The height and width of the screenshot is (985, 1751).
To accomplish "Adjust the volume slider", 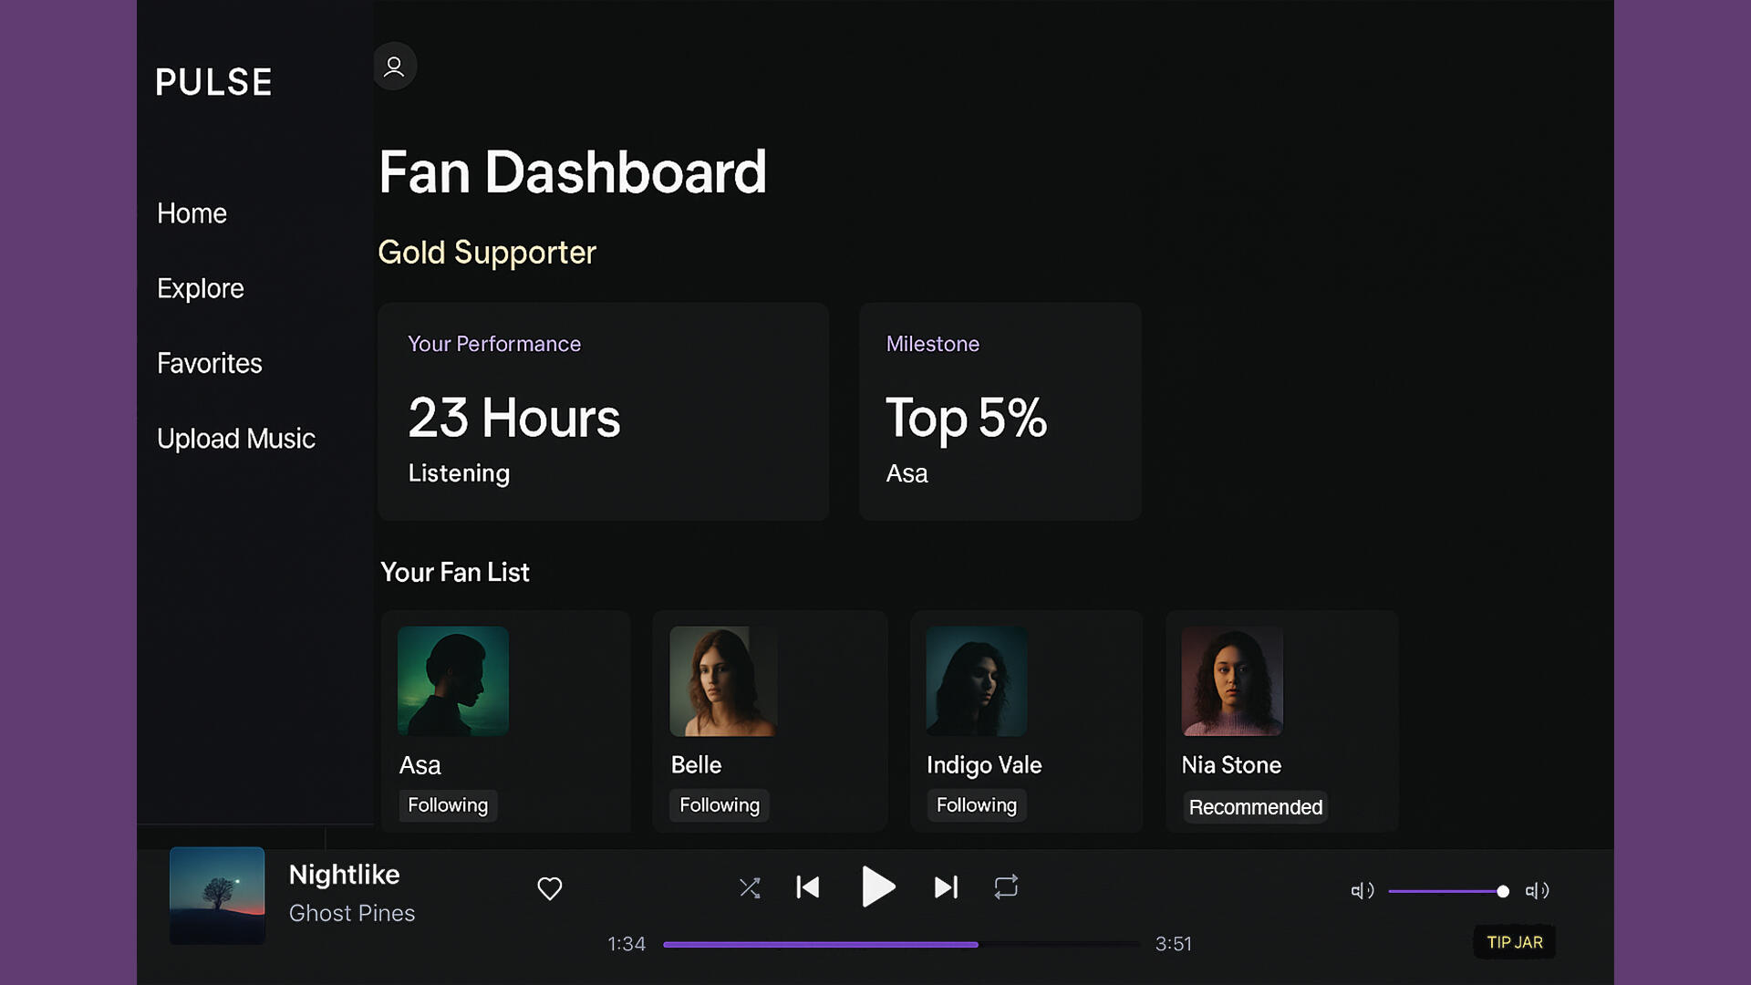I will point(1447,891).
